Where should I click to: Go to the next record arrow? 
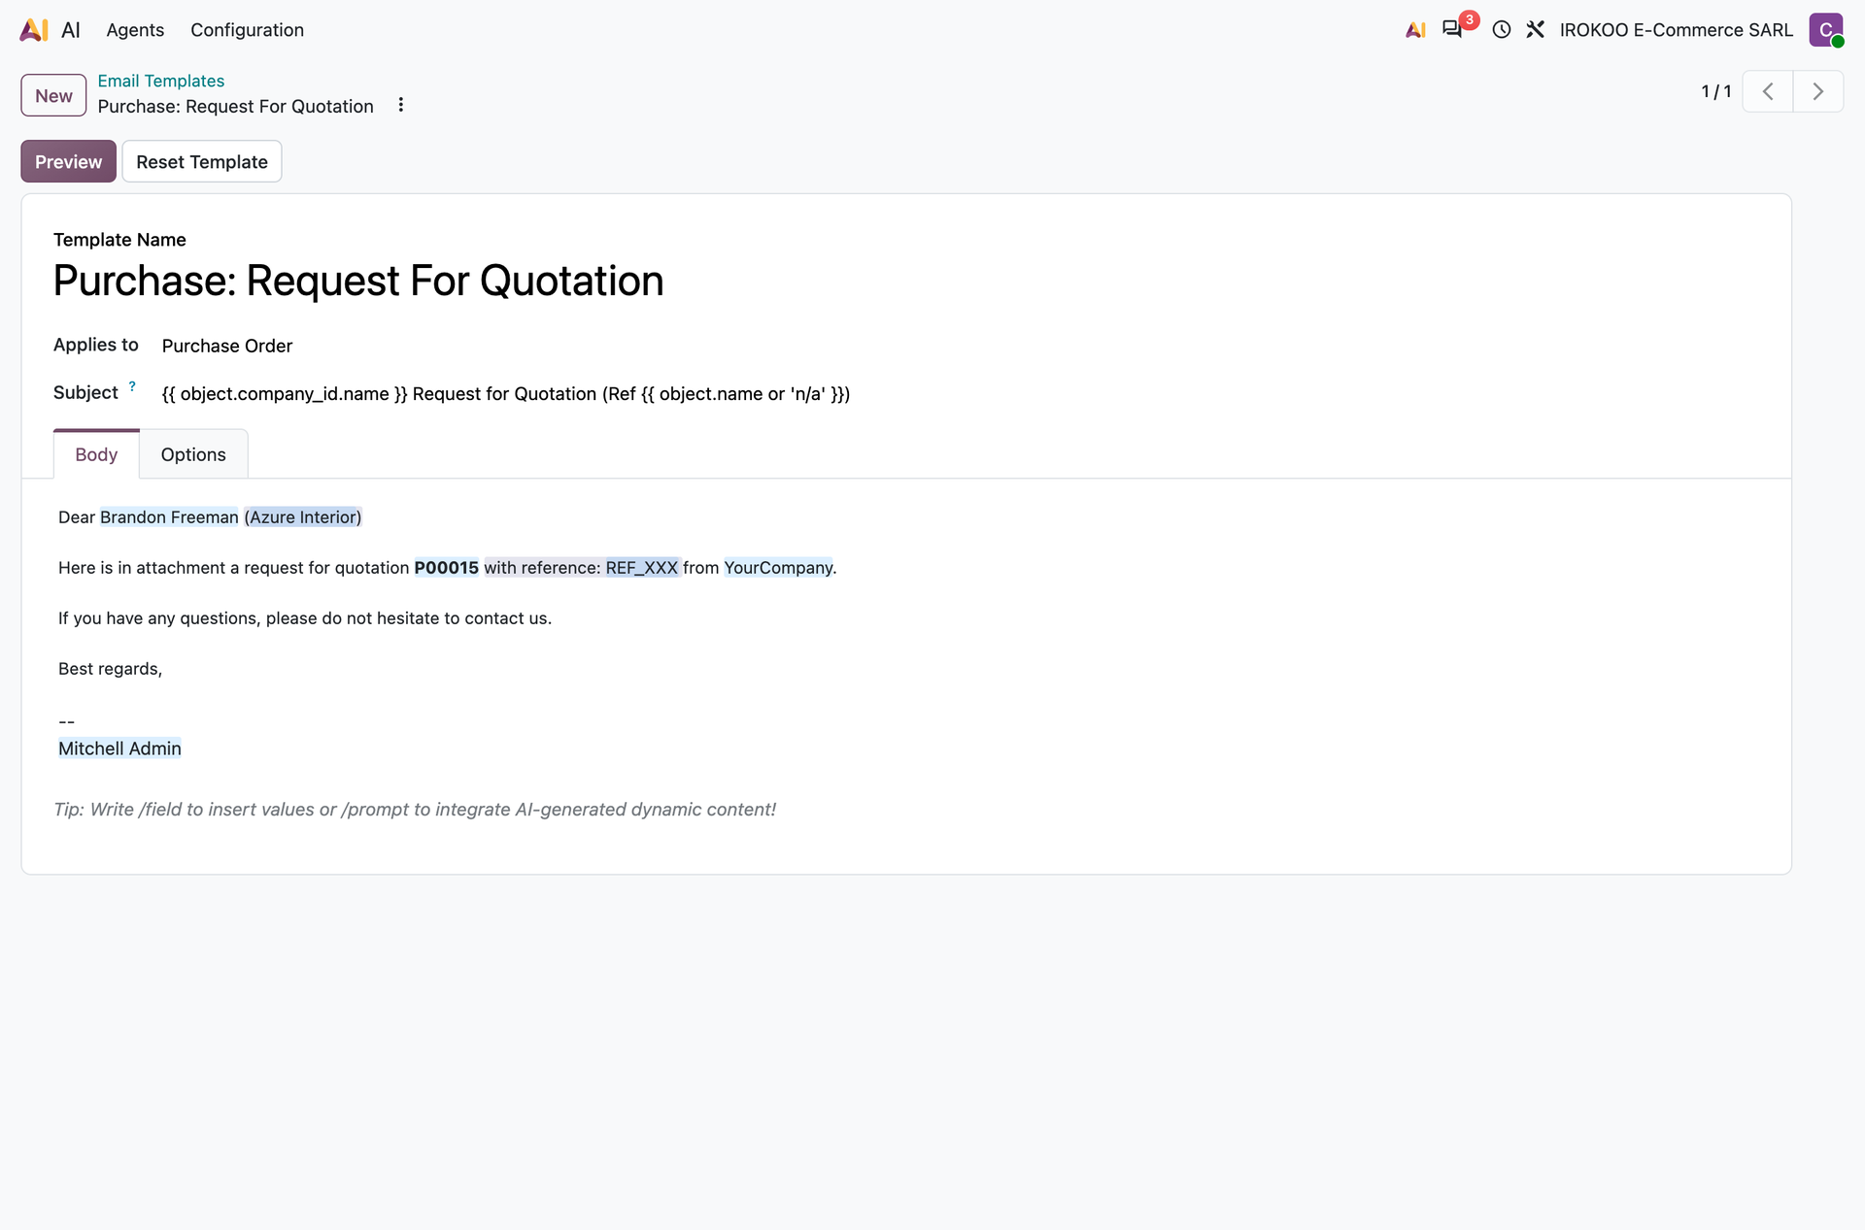(x=1818, y=91)
